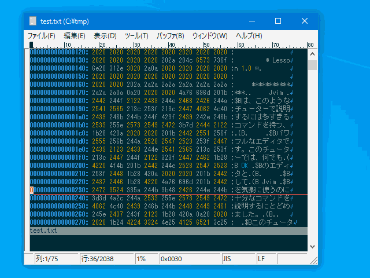
Task: Click hex value 6521 on row 270
Action: coord(203,222)
